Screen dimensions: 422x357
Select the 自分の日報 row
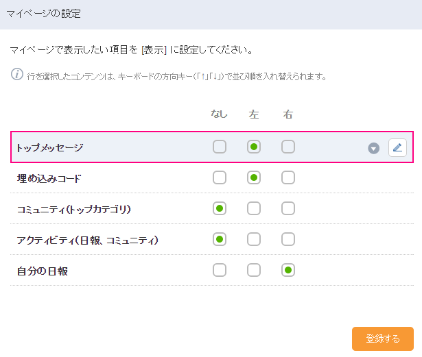[42, 271]
